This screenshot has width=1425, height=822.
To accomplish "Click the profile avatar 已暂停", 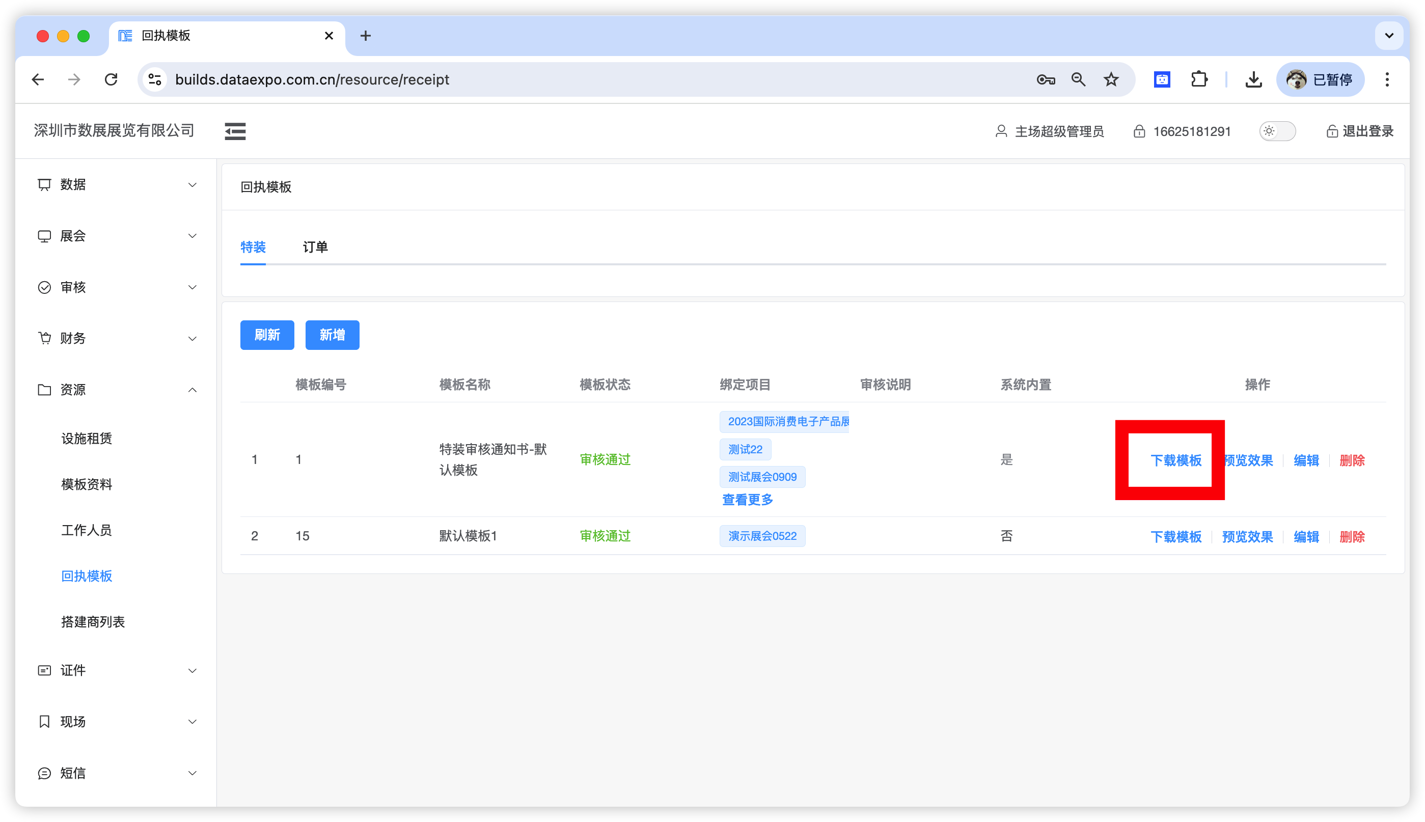I will pyautogui.click(x=1320, y=79).
